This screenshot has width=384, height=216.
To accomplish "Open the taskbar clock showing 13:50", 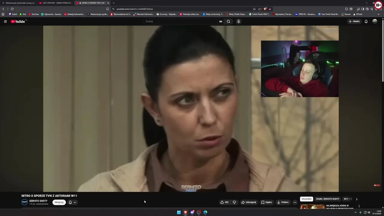I will pyautogui.click(x=377, y=212).
